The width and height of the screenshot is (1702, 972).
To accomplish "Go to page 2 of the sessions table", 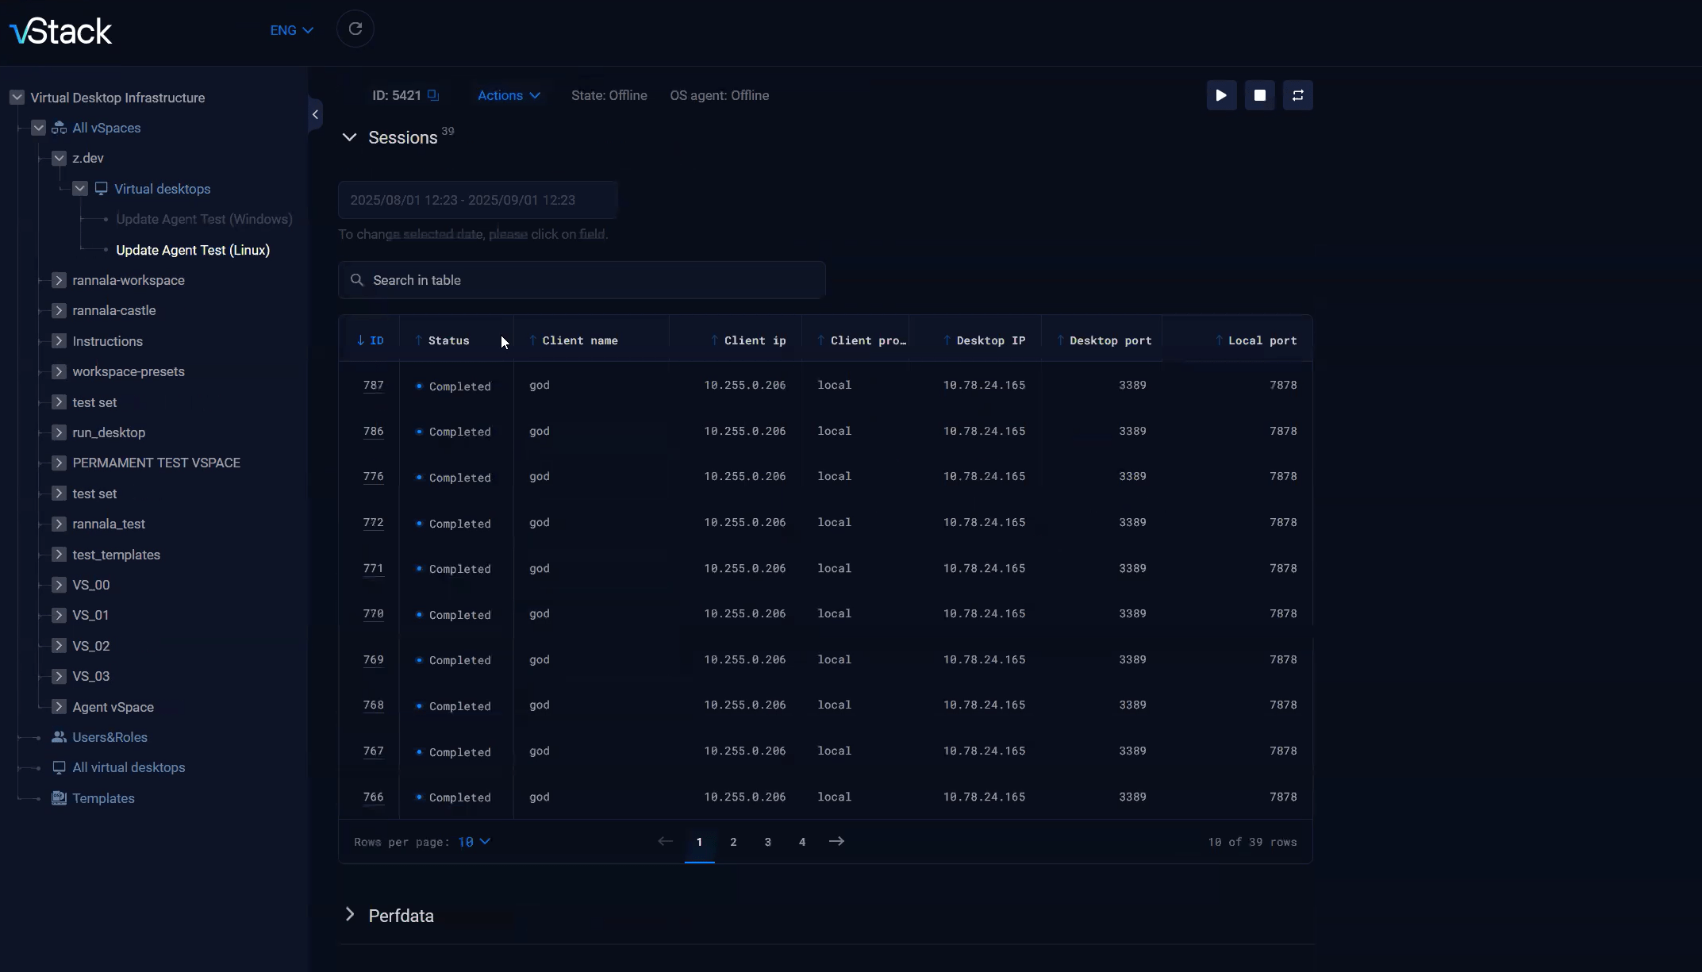I will point(733,842).
